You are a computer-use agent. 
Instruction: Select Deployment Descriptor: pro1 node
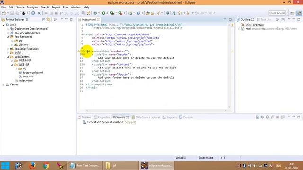pyautogui.click(x=31, y=29)
